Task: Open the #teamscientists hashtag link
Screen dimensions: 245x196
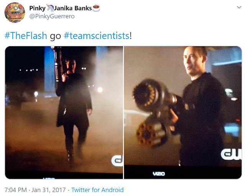Action: click(x=97, y=36)
